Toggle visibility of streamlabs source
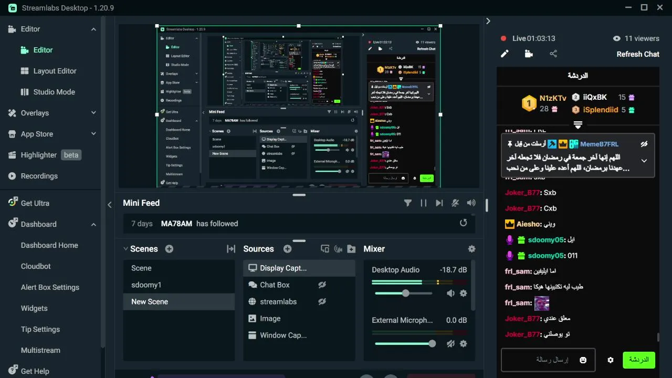Image resolution: width=672 pixels, height=378 pixels. click(x=322, y=301)
